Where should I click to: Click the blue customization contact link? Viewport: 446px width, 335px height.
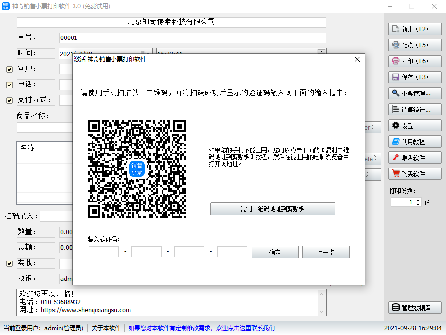pos(202,328)
